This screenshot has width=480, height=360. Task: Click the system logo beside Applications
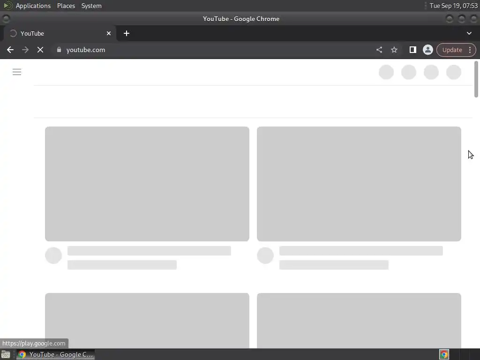click(7, 6)
